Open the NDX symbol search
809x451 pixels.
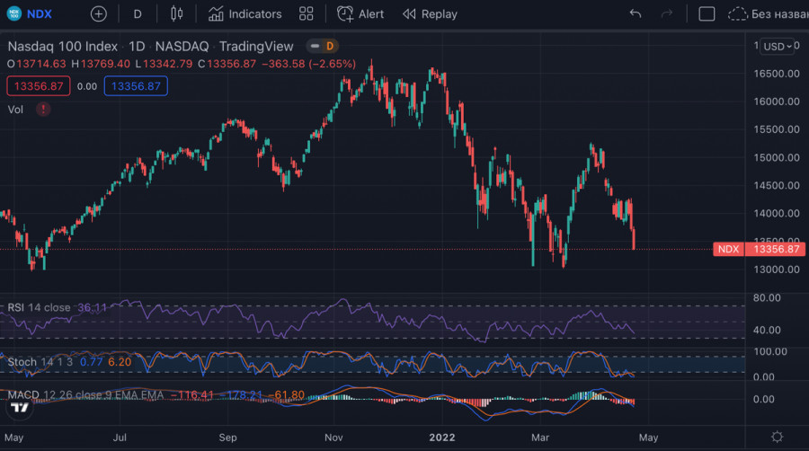pyautogui.click(x=40, y=13)
